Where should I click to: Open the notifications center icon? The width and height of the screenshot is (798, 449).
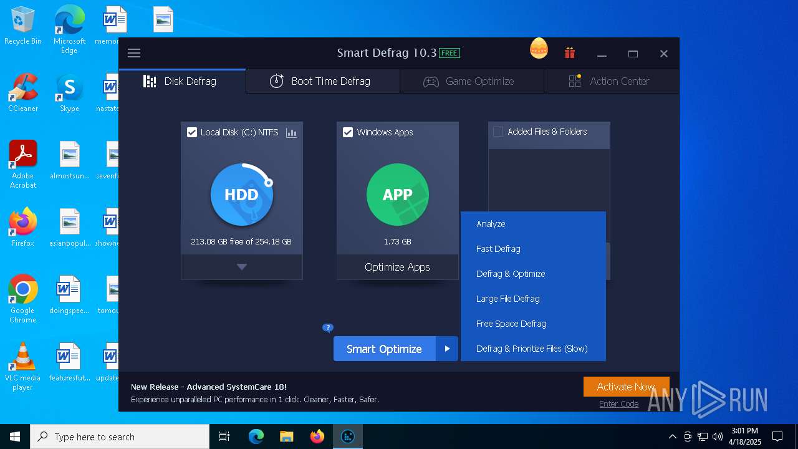[777, 437]
